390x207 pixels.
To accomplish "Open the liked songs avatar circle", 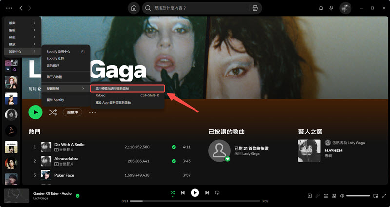I will (x=219, y=151).
